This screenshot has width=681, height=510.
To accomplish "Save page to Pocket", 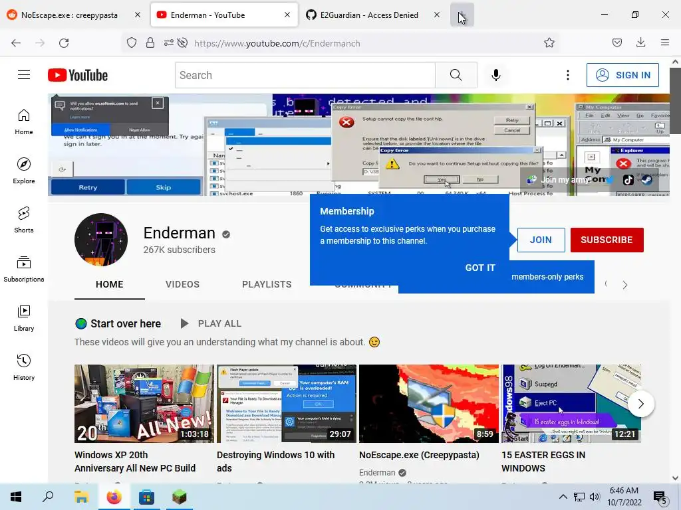I will coord(617,43).
